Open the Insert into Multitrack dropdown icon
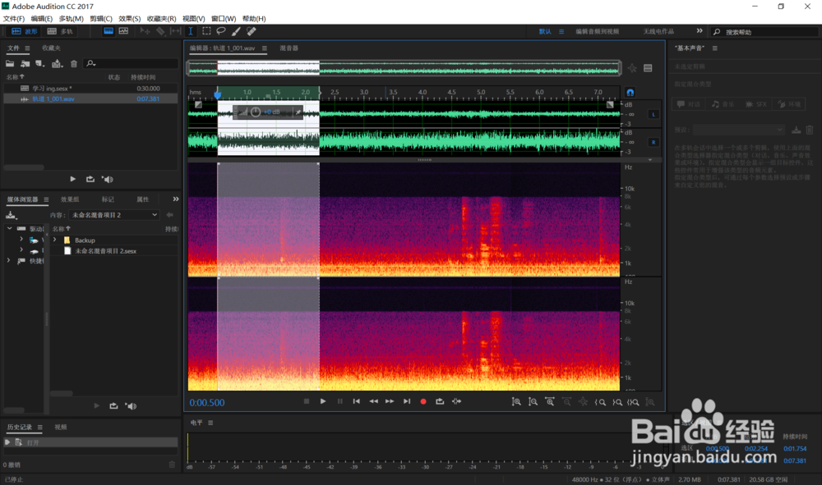Screen dimensions: 822x485 (58, 63)
